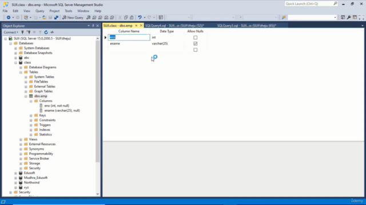This screenshot has width=366, height=205.
Task: Click the Quick Launch search box
Action: [311, 4]
